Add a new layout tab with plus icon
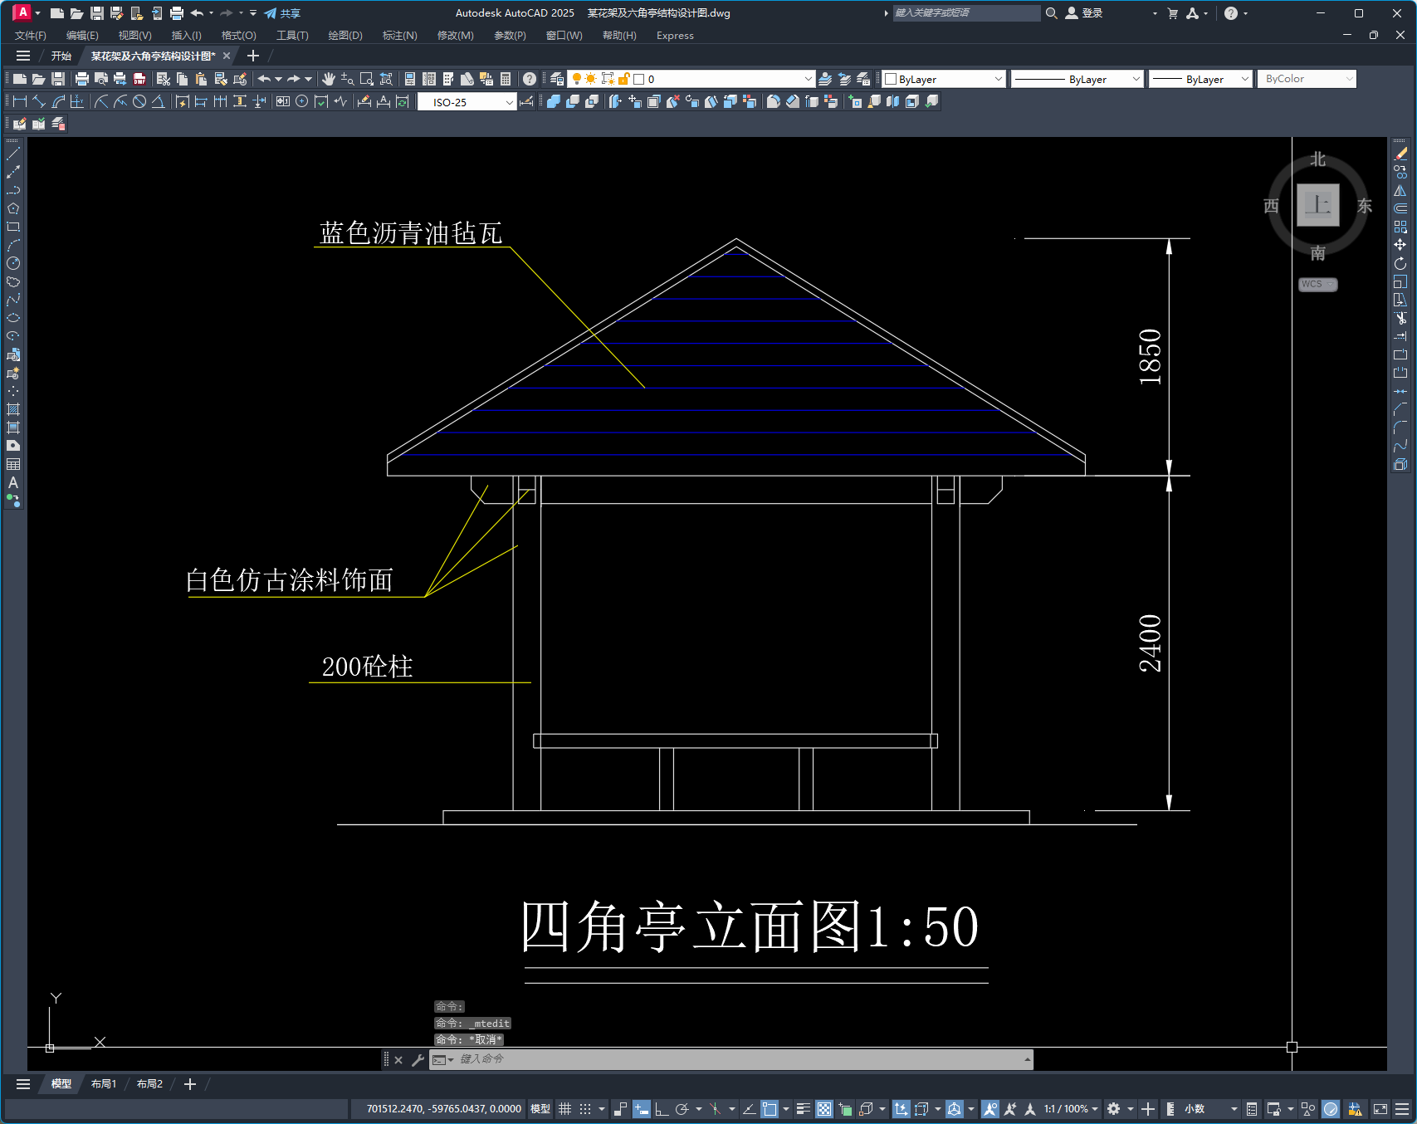 190,1084
